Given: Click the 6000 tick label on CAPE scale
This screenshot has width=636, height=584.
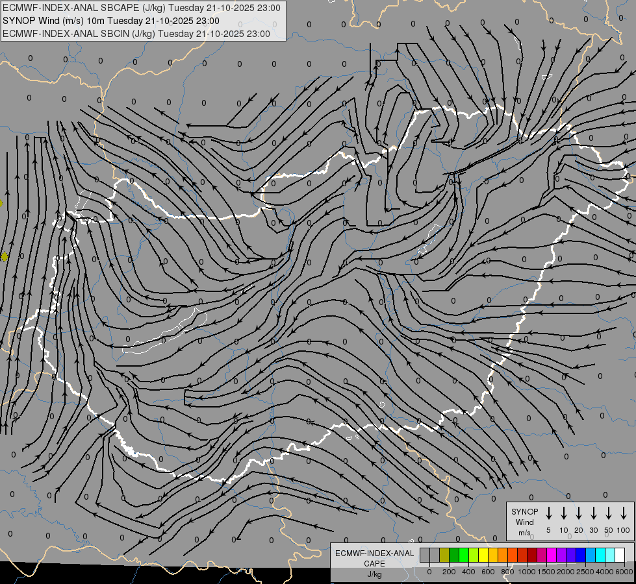Looking at the screenshot, I should point(624,572).
